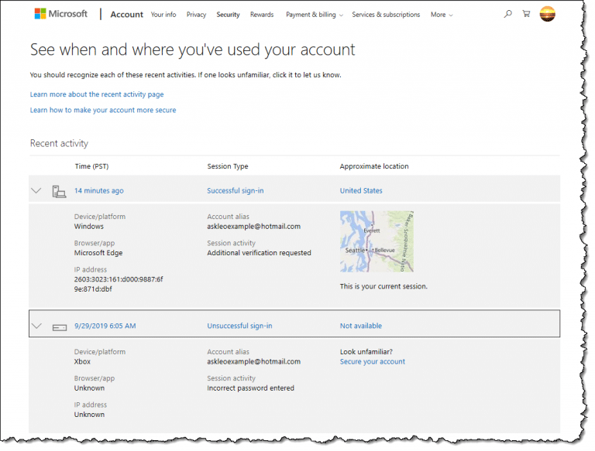Image resolution: width=595 pixels, height=451 pixels.
Task: Click the Microsoft logo
Action: coord(60,14)
